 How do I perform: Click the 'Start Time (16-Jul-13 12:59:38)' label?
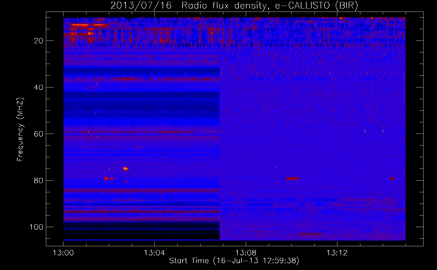tap(234, 261)
